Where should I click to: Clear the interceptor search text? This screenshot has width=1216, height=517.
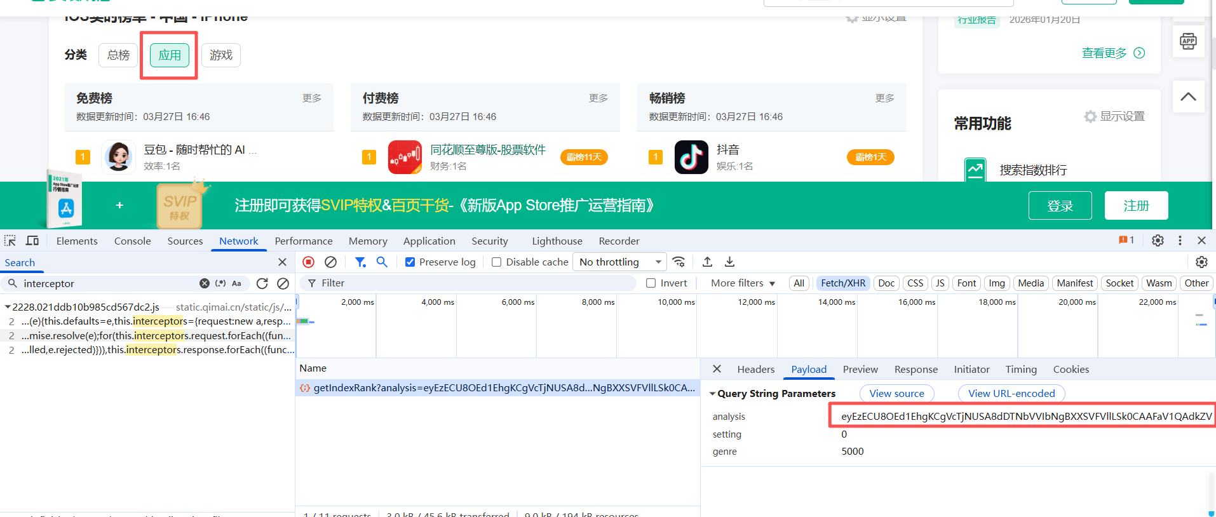pos(205,283)
